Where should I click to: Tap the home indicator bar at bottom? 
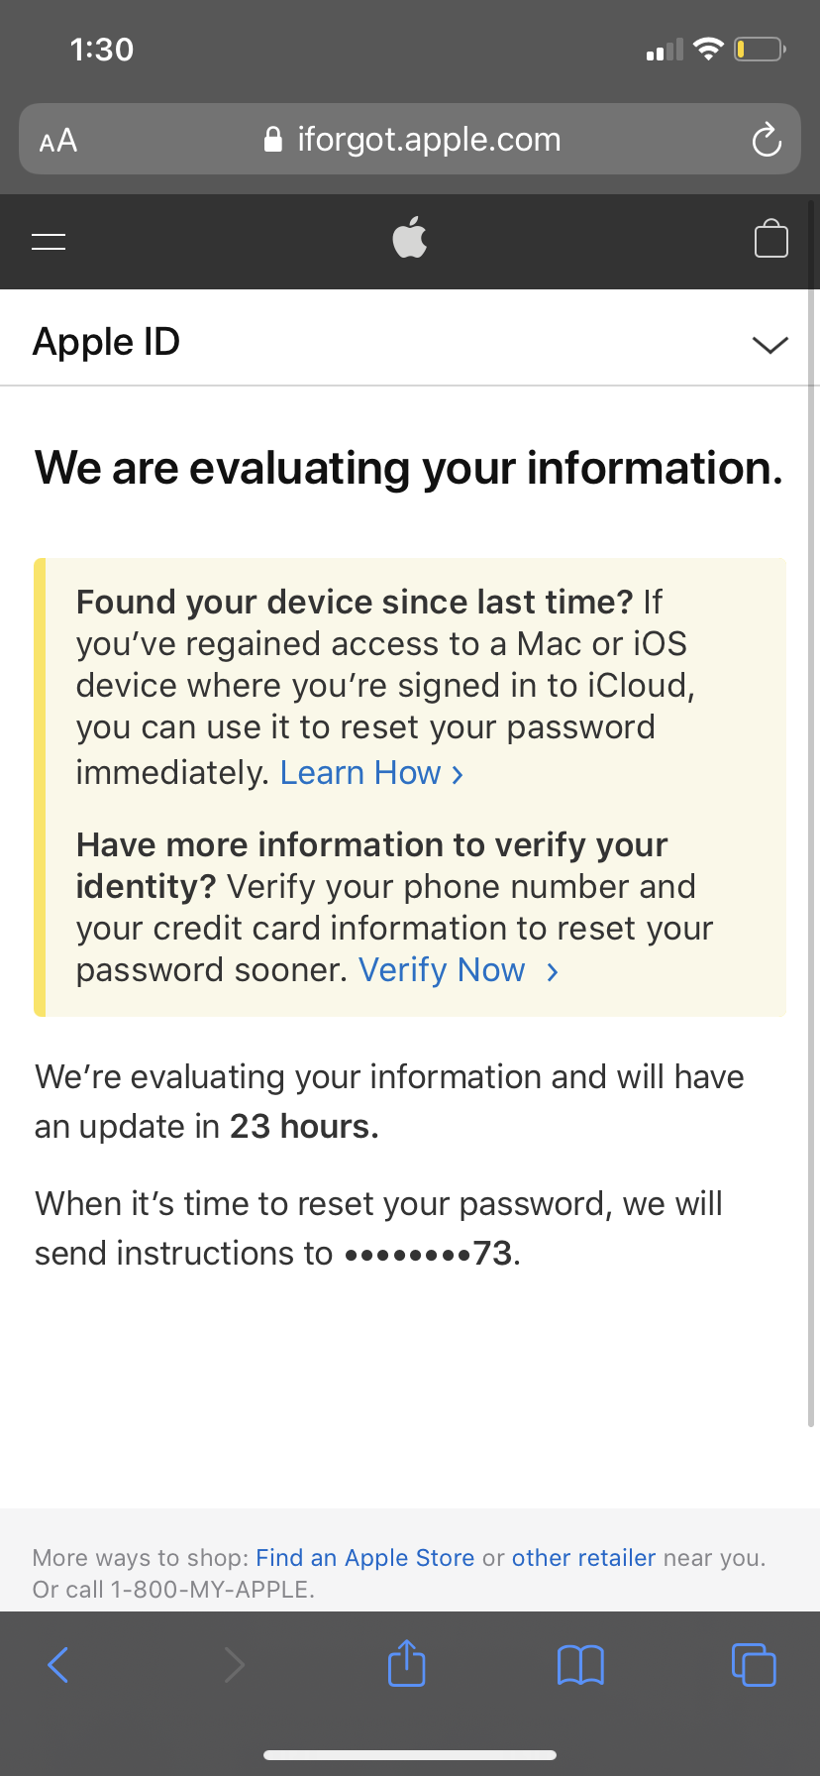410,1754
